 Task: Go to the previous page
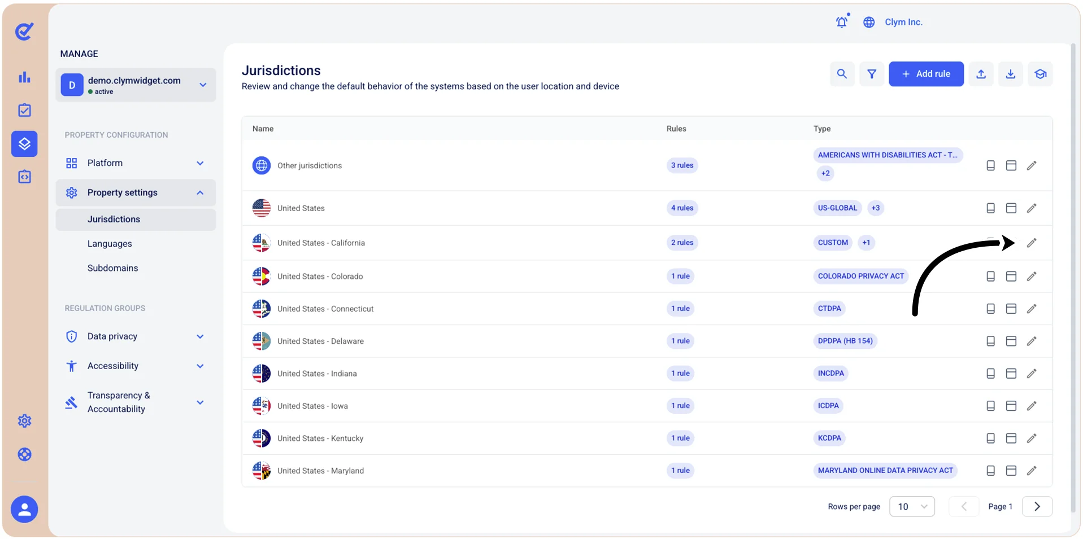pyautogui.click(x=964, y=507)
